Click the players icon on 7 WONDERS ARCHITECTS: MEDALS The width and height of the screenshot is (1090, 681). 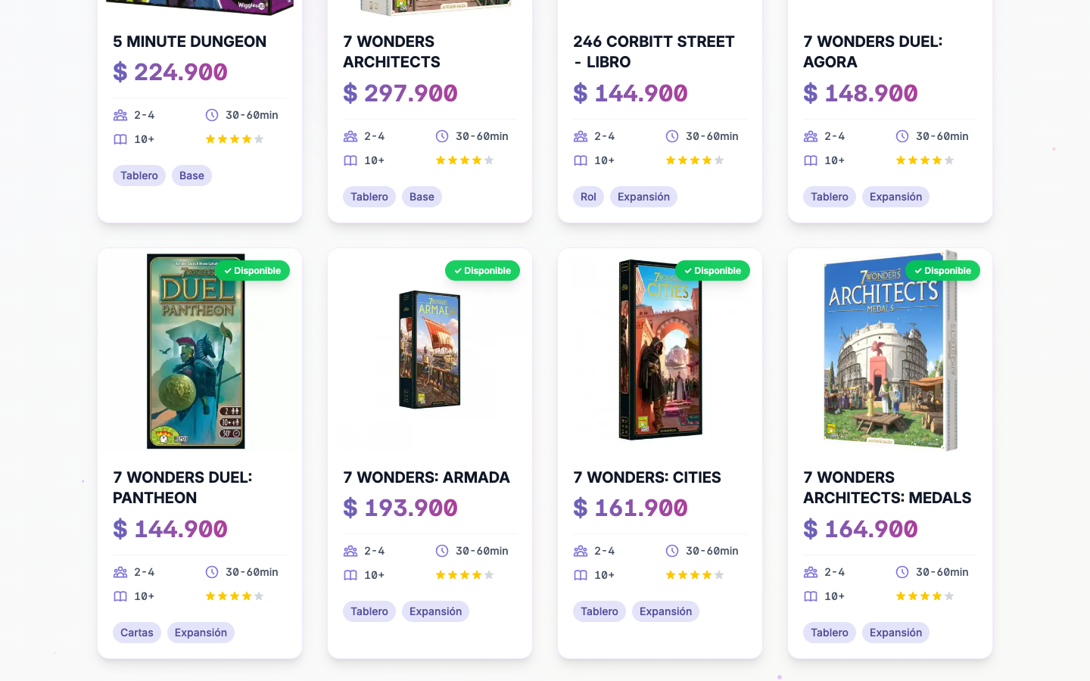(x=810, y=572)
